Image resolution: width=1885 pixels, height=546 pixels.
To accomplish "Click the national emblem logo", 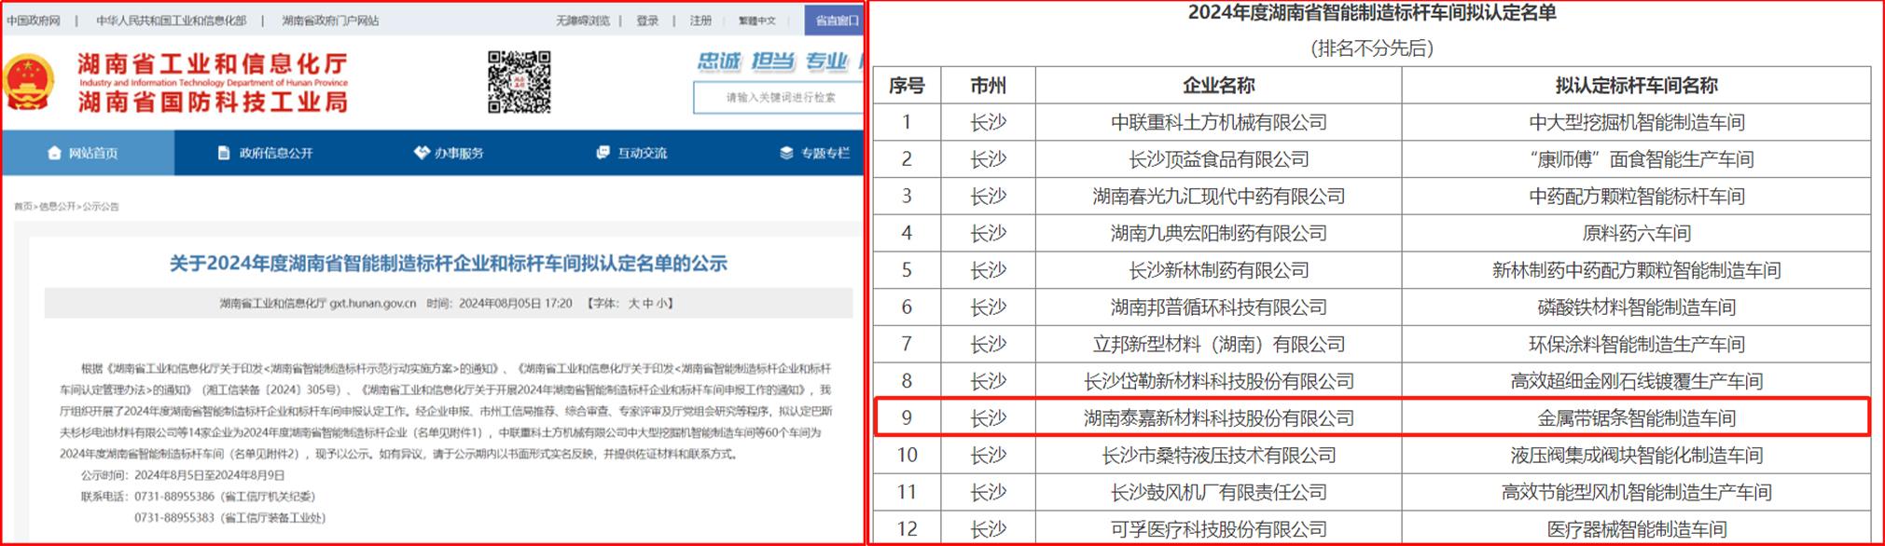I will click(27, 82).
